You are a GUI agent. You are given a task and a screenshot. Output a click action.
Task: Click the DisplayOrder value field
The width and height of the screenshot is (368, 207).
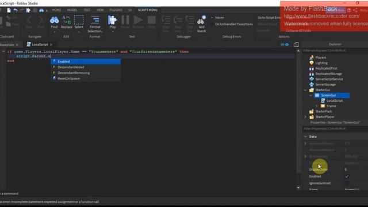coord(355,170)
